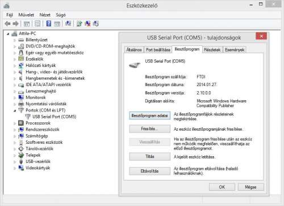Screen dimensions: 284x206
Task: Expand the Lemezmeghajtó node
Action: coord(15,91)
